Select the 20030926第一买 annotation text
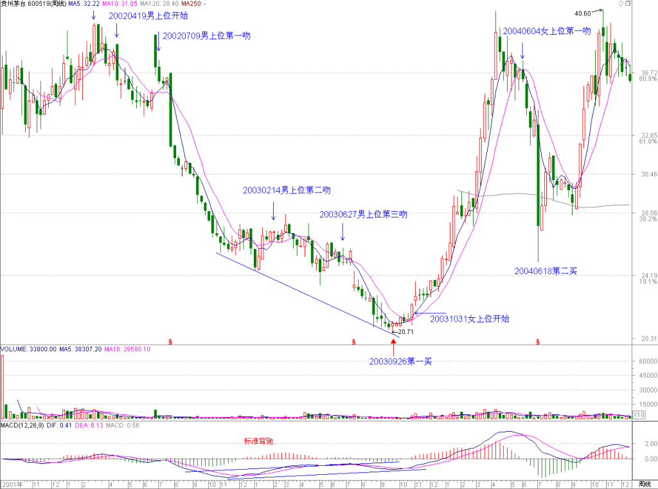658x489 pixels. 400,362
